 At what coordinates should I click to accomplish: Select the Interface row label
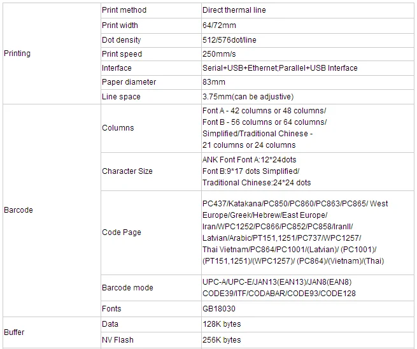click(x=117, y=68)
